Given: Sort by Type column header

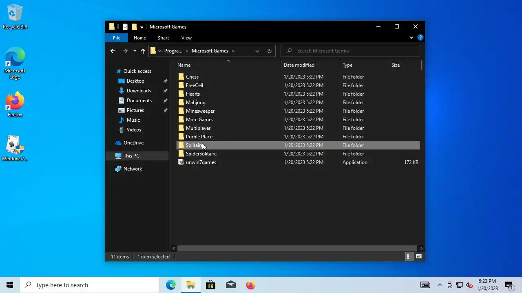Looking at the screenshot, I should coord(365,65).
